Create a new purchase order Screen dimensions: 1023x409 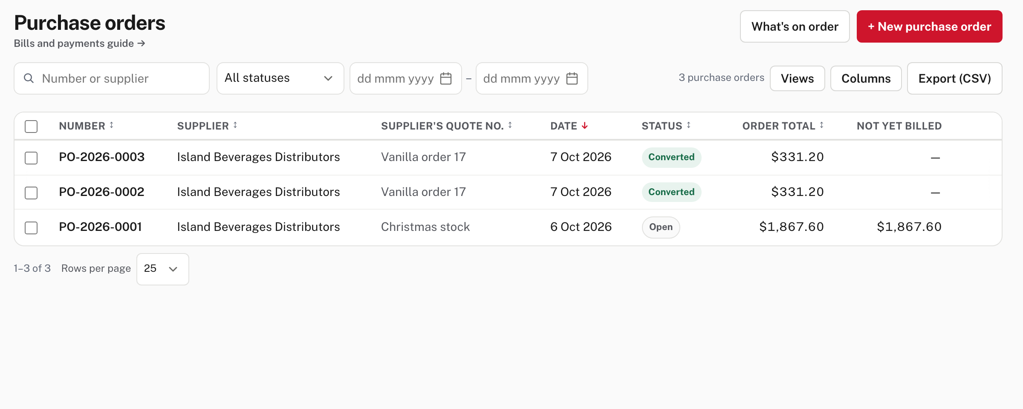click(929, 26)
